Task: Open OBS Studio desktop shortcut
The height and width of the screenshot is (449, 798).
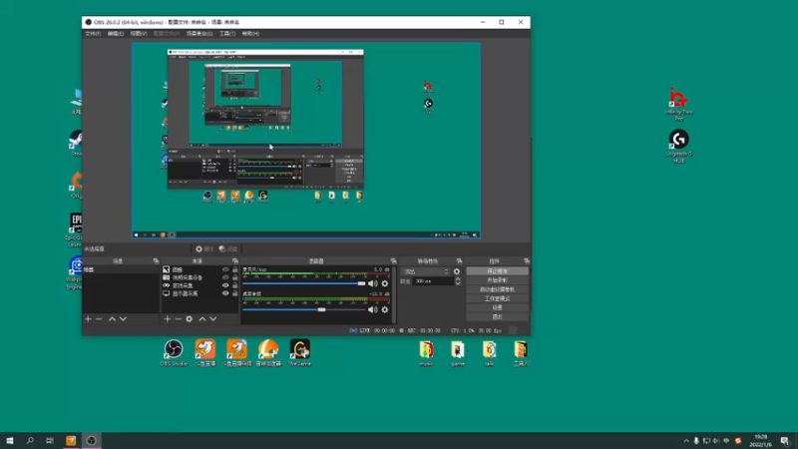Action: click(174, 353)
